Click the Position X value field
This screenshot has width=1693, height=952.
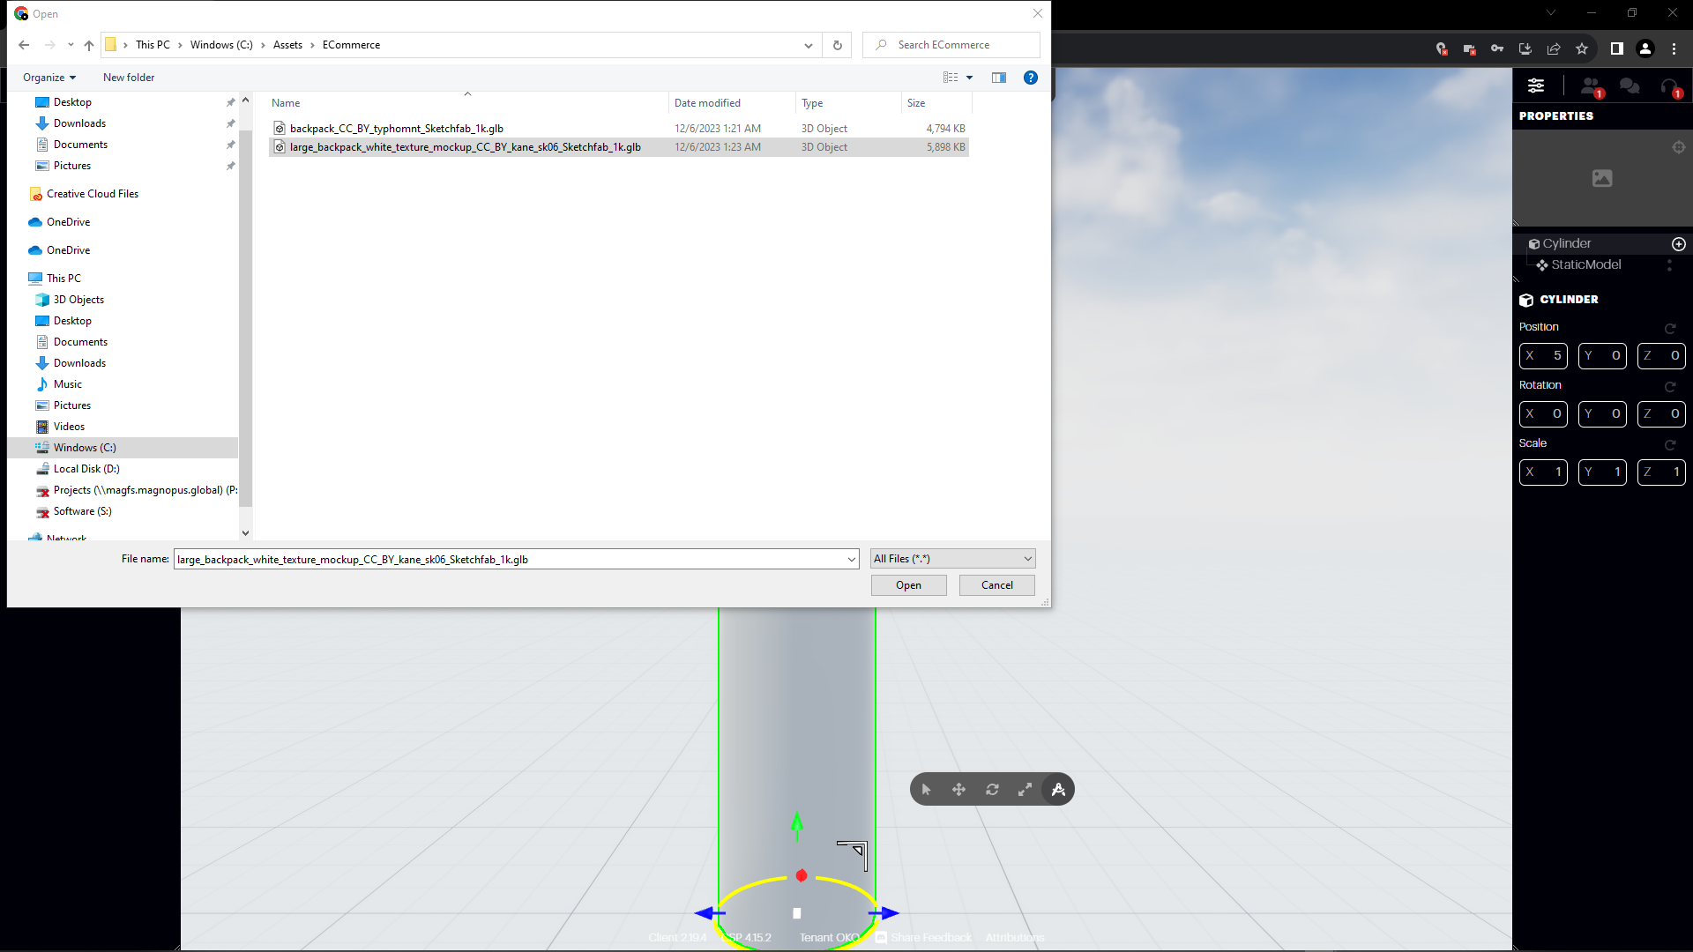pyautogui.click(x=1543, y=356)
